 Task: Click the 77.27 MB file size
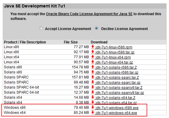[x=82, y=47]
